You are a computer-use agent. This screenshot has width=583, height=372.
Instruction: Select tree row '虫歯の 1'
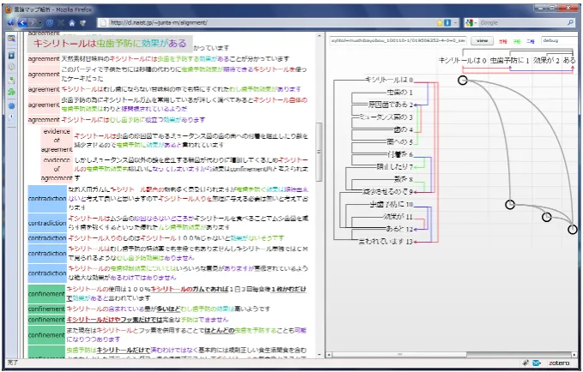pos(400,93)
